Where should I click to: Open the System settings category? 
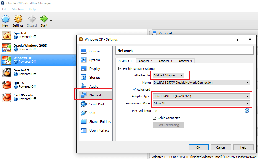coord(96,60)
